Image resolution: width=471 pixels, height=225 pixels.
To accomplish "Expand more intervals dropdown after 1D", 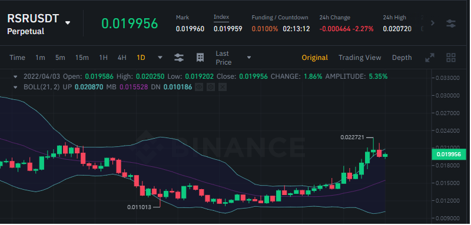I will click(160, 58).
